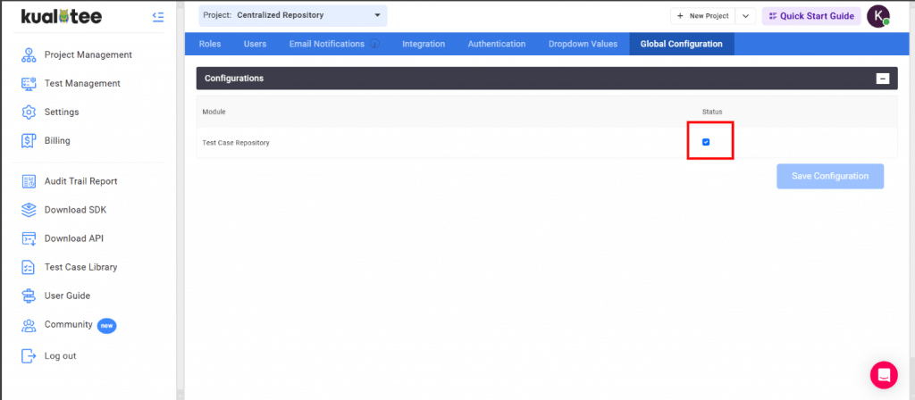Open Project Management menu item
Screen dimensions: 915x400
[x=88, y=54]
